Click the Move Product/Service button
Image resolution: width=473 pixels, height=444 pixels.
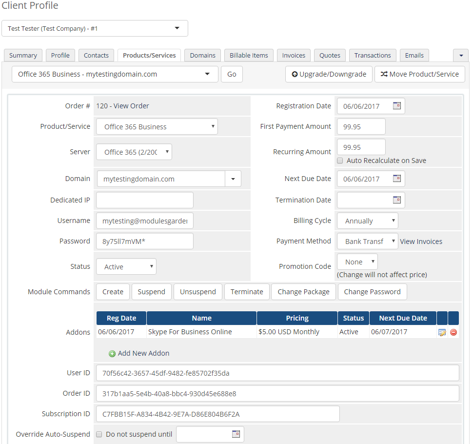click(x=420, y=74)
